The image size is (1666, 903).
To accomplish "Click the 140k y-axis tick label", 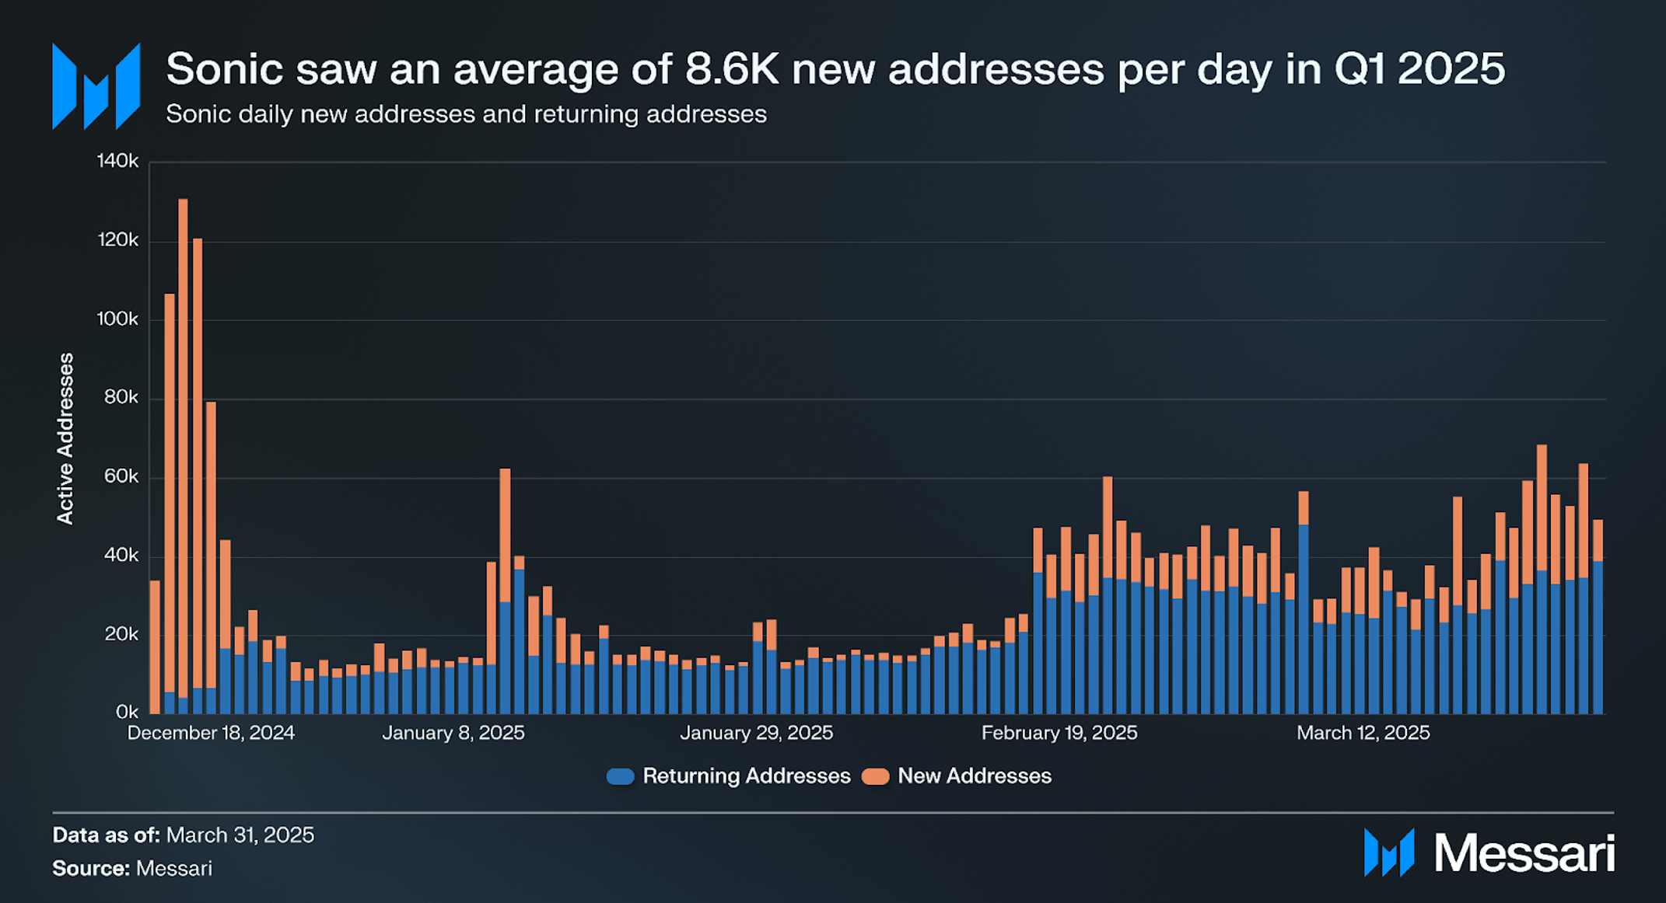I will tap(117, 161).
